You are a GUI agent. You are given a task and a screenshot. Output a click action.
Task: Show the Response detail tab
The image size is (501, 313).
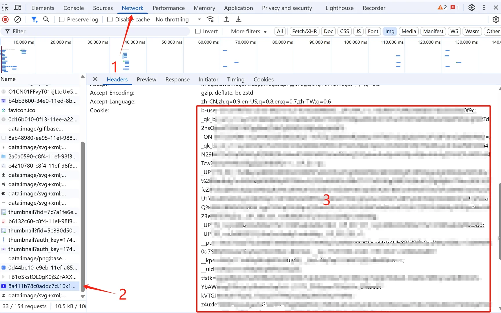[177, 79]
